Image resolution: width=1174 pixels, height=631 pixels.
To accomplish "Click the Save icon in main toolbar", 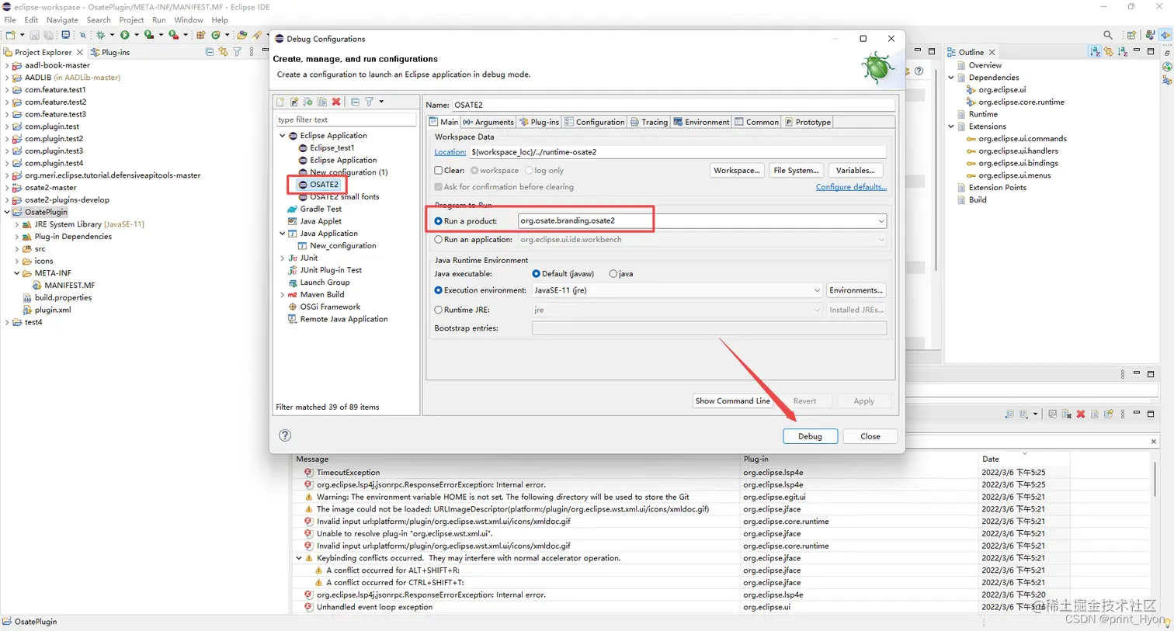I will point(34,35).
